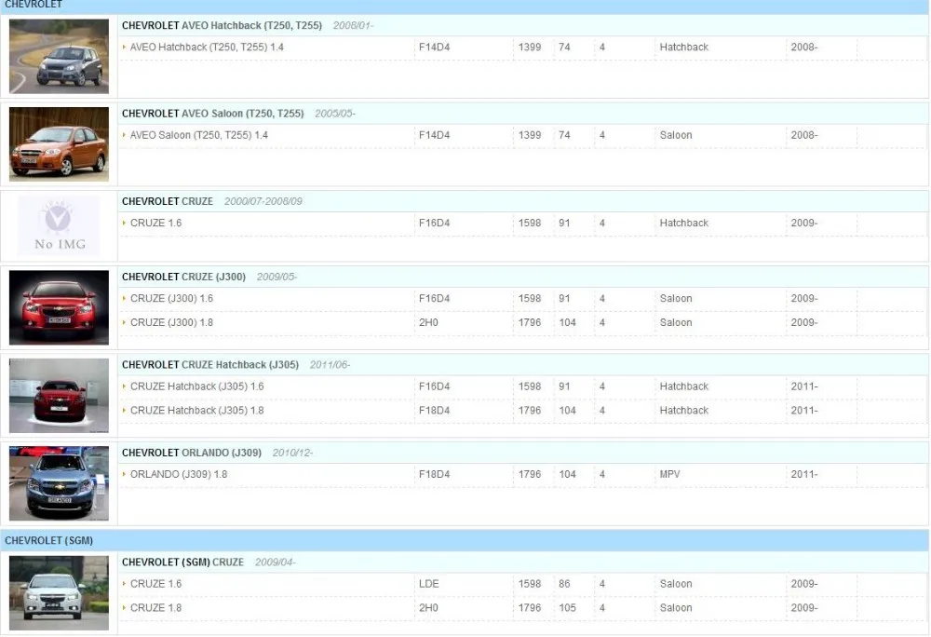Select CRUZE (J300) 1.6 model
The height and width of the screenshot is (637, 931).
point(171,298)
